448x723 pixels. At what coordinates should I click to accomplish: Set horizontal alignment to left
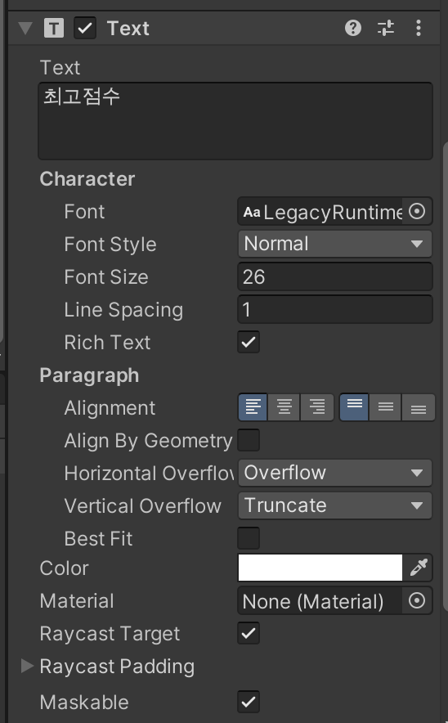pyautogui.click(x=253, y=407)
